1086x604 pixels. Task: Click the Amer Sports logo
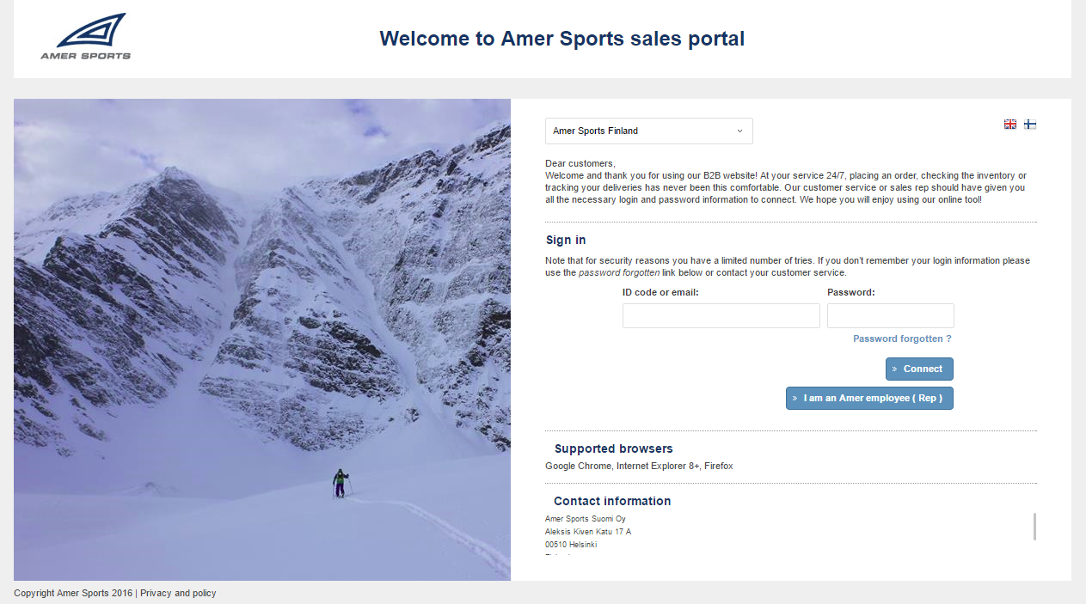(86, 37)
